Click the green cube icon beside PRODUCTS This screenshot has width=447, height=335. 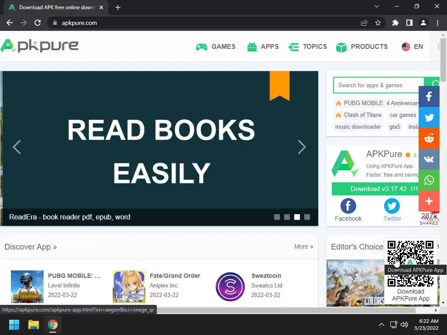[341, 47]
